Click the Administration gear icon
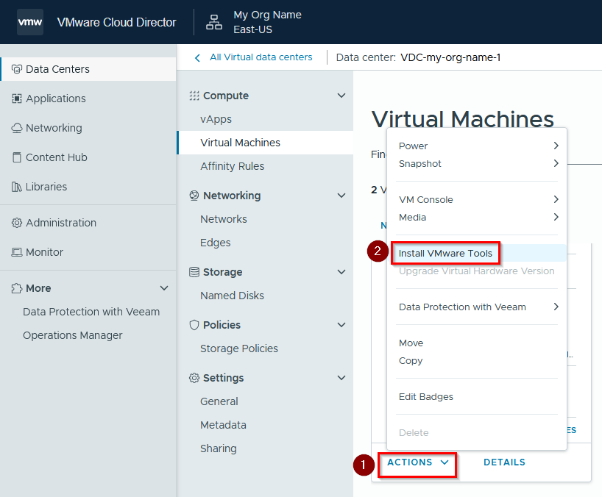 pyautogui.click(x=16, y=223)
